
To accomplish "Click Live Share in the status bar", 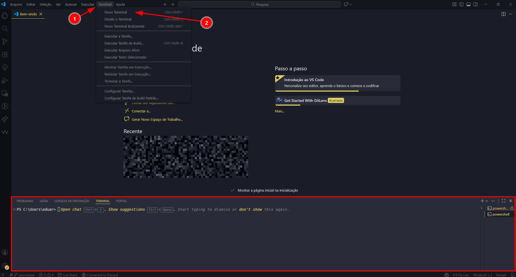I will [68, 275].
